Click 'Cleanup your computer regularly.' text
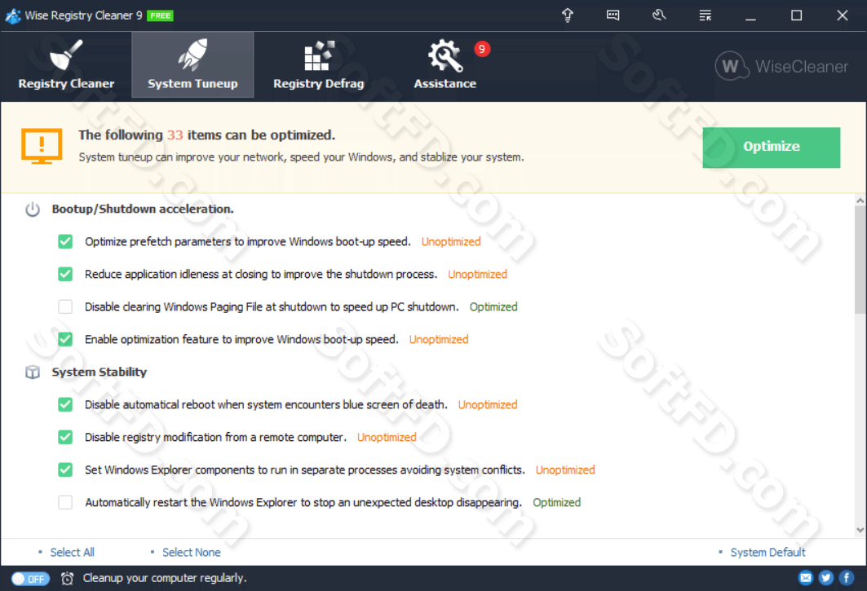Screen dimensions: 867x591 coord(165,578)
